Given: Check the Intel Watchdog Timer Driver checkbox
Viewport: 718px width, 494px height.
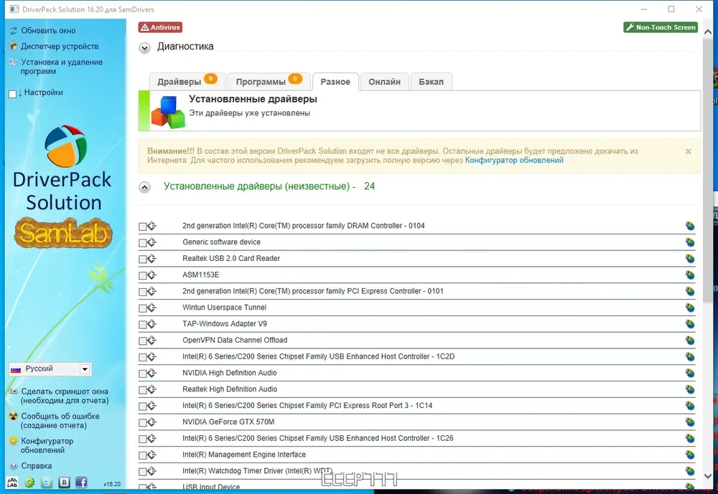Looking at the screenshot, I should (142, 472).
